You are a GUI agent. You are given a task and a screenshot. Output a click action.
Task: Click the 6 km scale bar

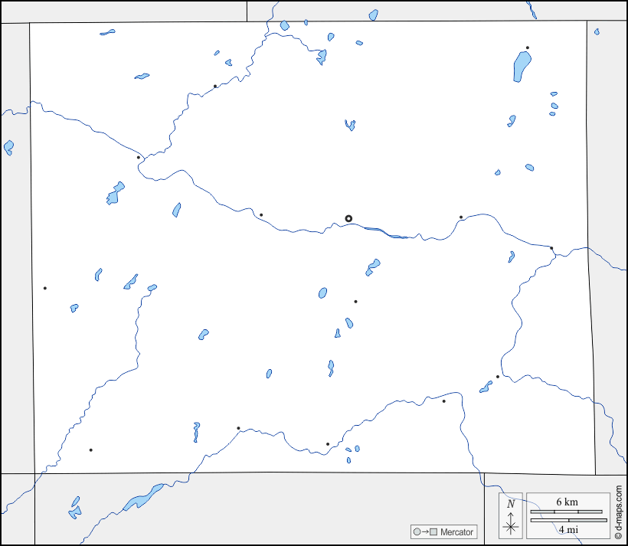(x=568, y=511)
